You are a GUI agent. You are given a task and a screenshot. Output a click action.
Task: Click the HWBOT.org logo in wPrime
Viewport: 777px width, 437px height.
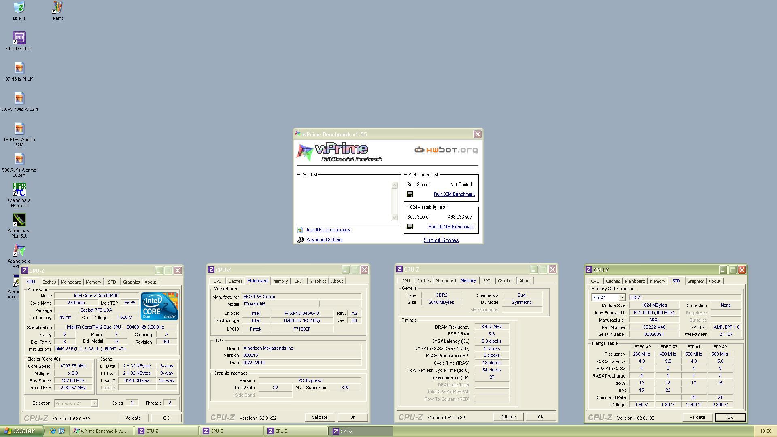[x=446, y=150]
